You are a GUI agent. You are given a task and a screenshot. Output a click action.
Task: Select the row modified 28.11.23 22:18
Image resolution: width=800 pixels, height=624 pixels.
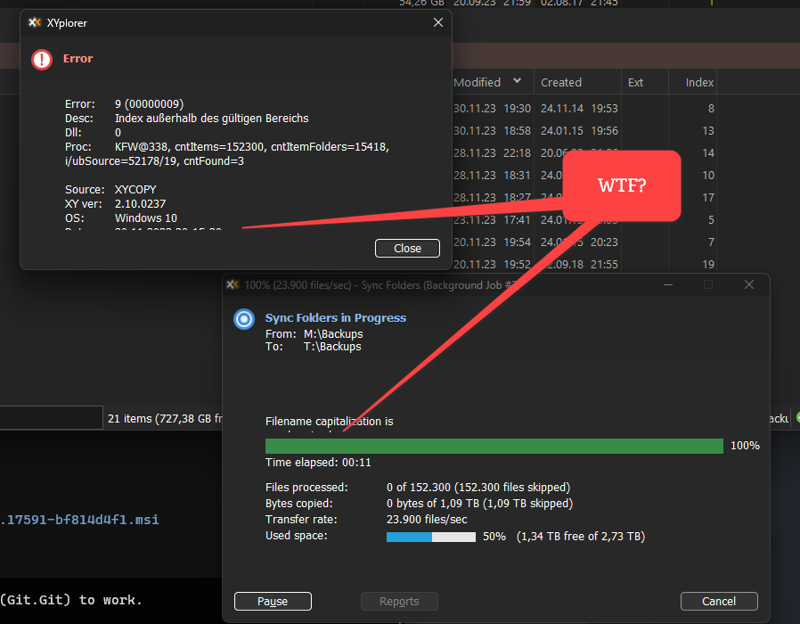(x=492, y=152)
